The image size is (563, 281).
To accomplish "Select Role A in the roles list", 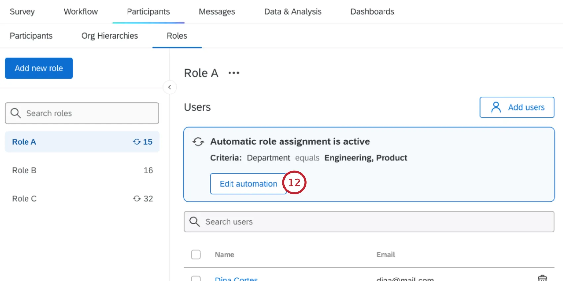I will 82,142.
